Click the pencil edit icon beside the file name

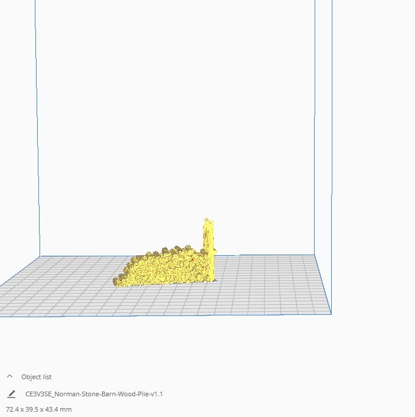click(11, 394)
